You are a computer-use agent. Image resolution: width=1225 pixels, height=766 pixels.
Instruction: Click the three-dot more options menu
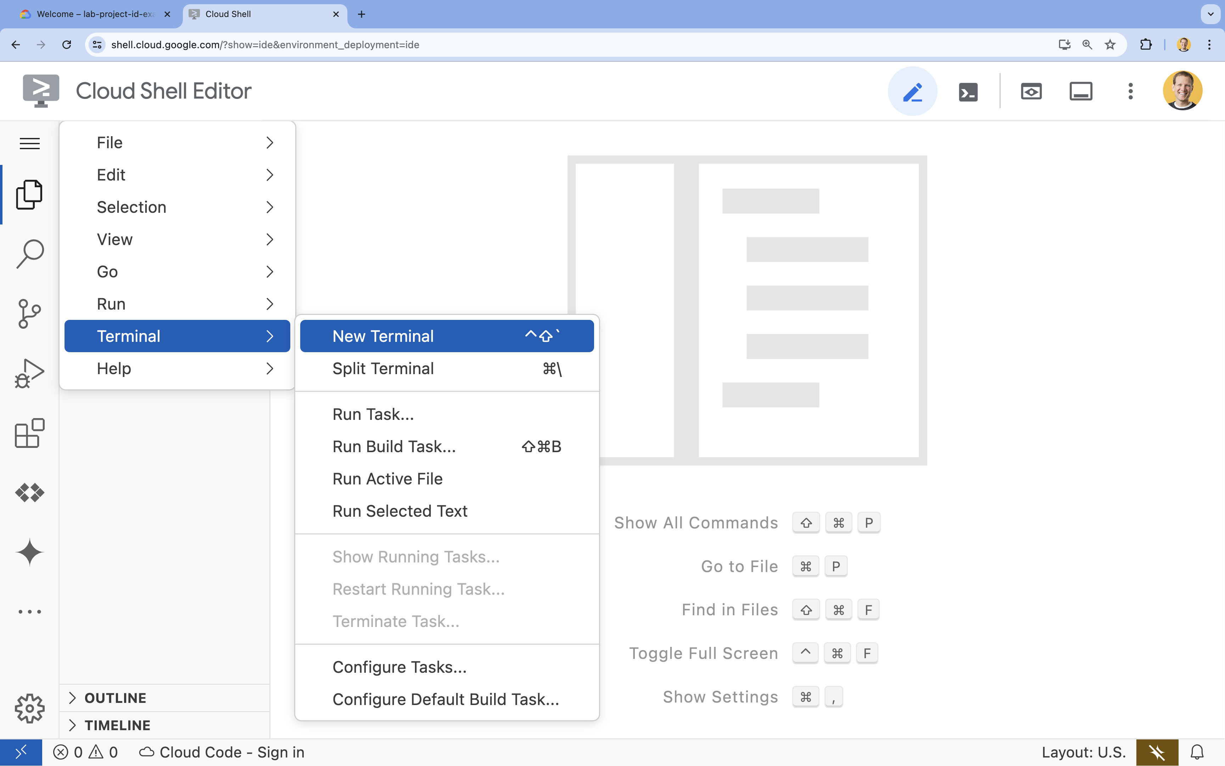coord(1131,91)
